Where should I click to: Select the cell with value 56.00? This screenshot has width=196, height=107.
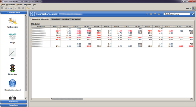(x=168, y=37)
